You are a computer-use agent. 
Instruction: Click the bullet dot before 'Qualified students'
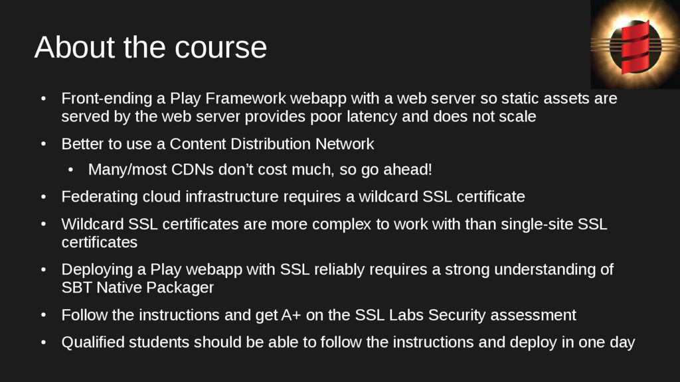click(x=43, y=343)
